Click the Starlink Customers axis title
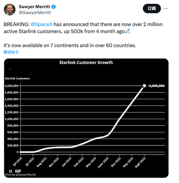Viewport: 179px width, 183px height. coord(17,78)
